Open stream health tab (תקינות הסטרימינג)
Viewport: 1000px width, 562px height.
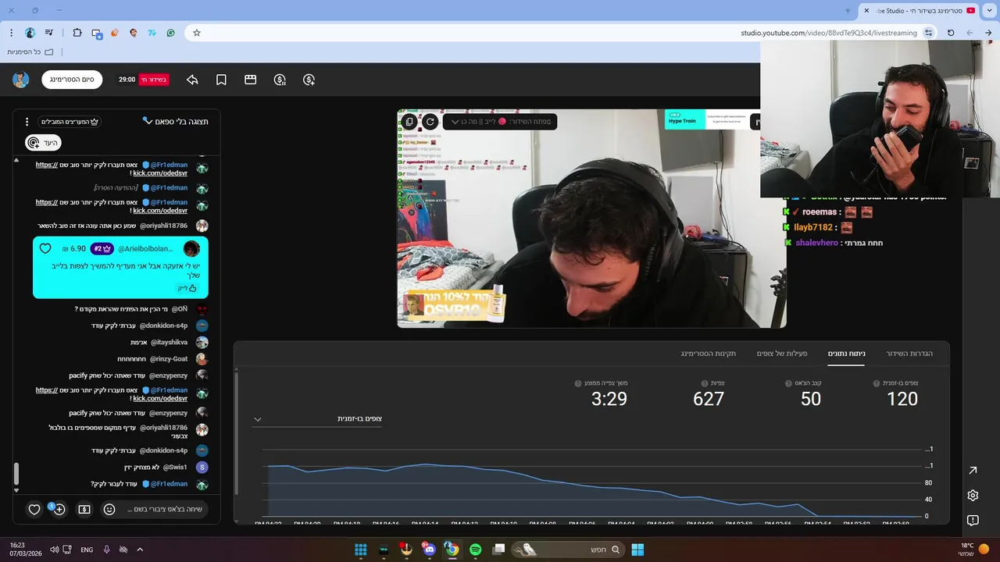(708, 354)
